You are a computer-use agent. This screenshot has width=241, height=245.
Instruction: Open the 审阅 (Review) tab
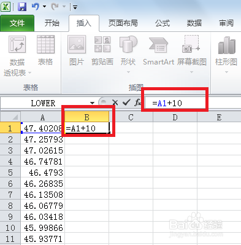[x=226, y=23]
